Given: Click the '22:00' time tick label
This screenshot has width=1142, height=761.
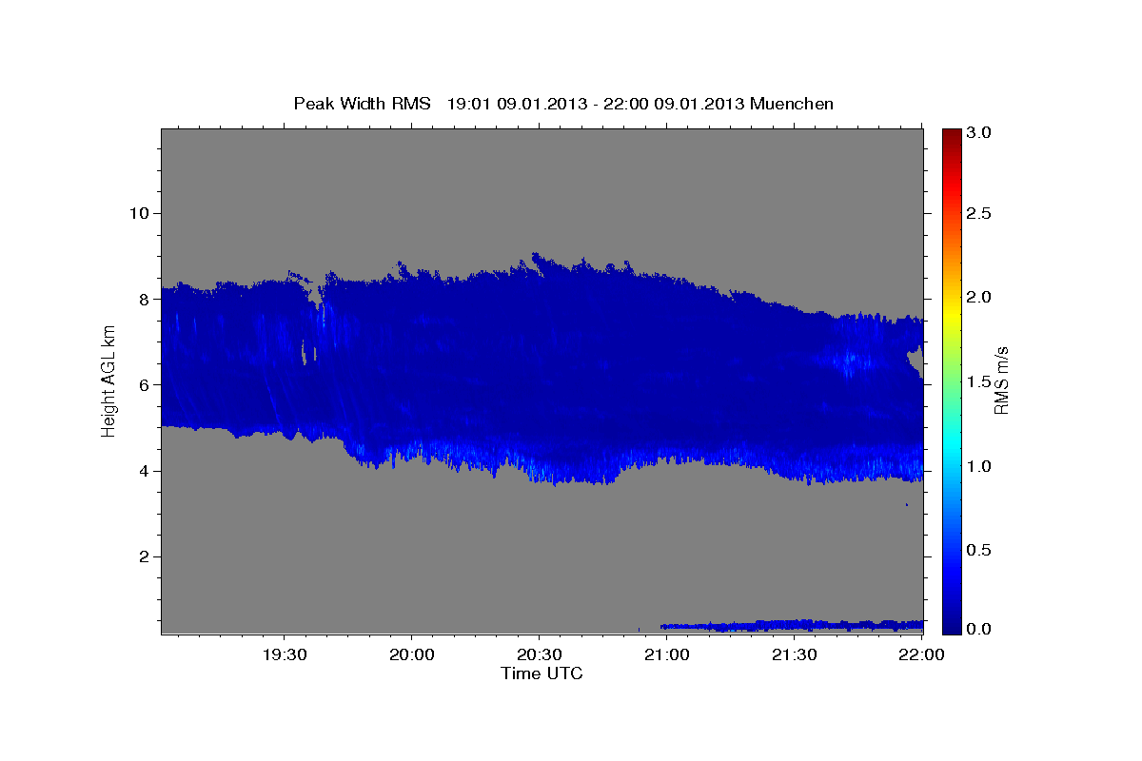Looking at the screenshot, I should click(921, 654).
